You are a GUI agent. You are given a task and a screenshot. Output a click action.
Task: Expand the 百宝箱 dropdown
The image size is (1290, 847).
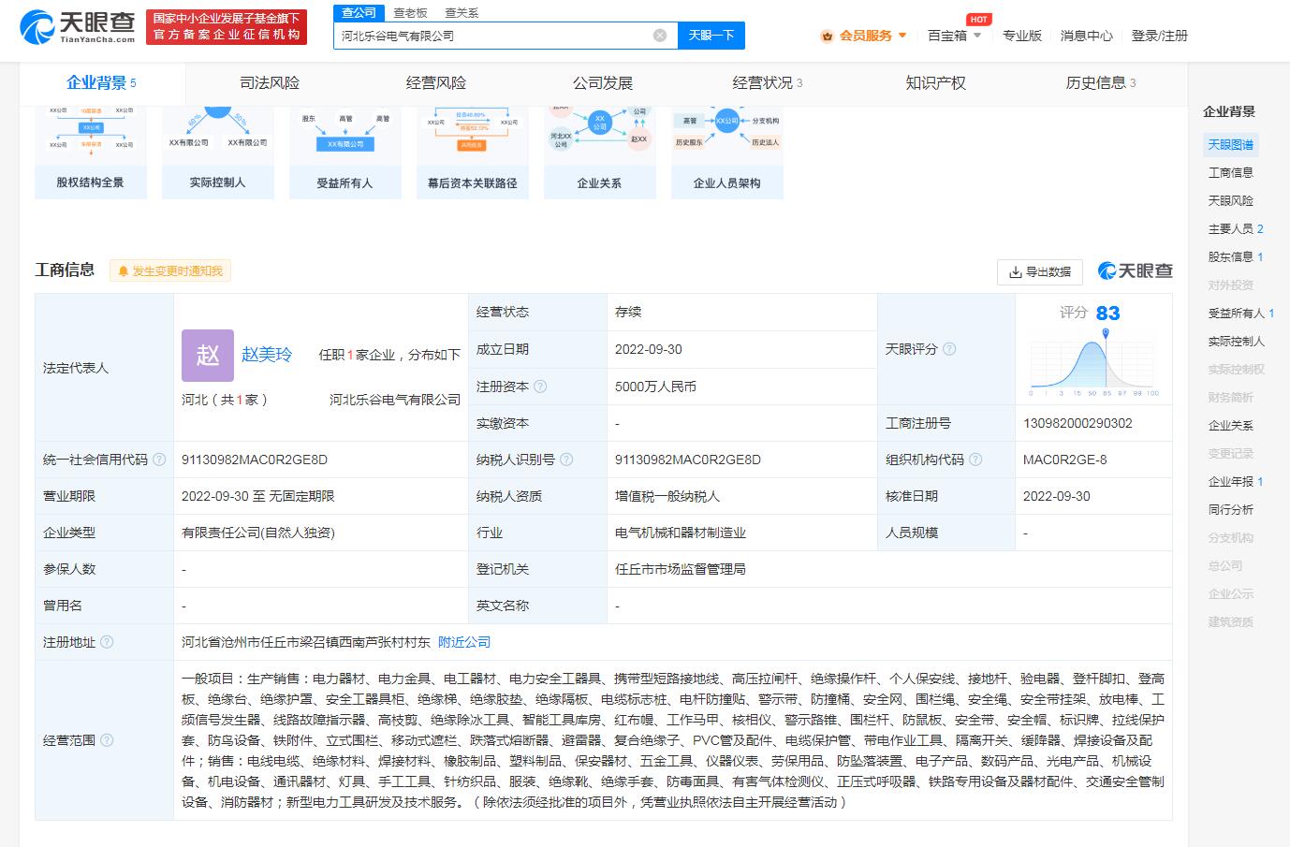[977, 36]
